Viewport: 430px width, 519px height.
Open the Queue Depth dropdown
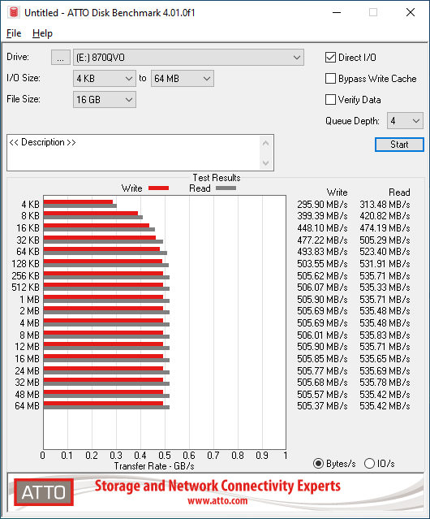tap(405, 121)
